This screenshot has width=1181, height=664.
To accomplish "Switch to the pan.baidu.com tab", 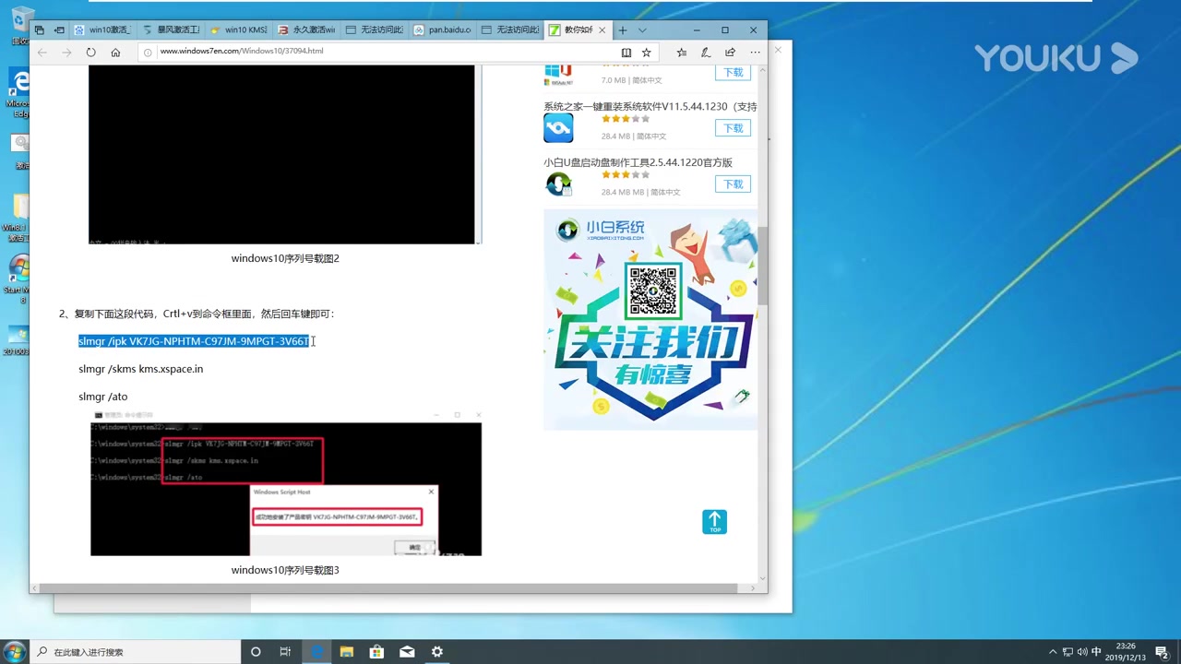I will point(442,30).
